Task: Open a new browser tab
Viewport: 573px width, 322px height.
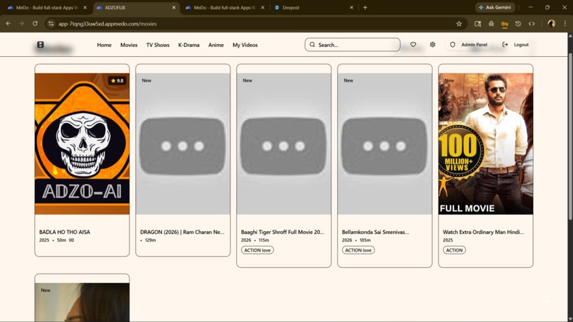Action: click(365, 7)
